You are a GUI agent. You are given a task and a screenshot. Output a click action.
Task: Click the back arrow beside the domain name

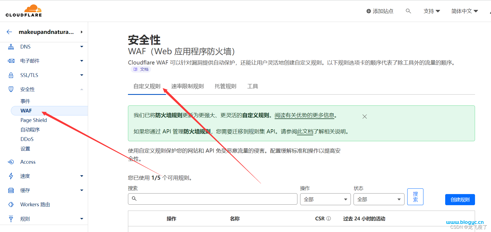coord(9,32)
